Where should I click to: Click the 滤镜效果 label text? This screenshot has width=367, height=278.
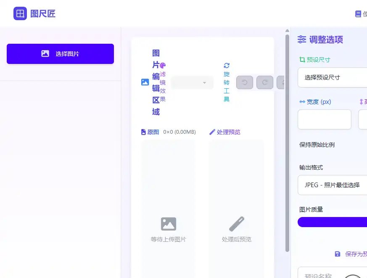163,87
